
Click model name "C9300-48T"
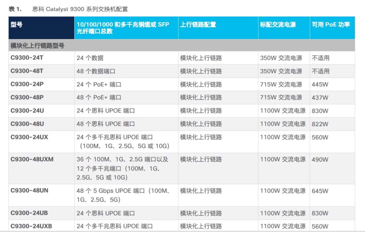(27, 71)
